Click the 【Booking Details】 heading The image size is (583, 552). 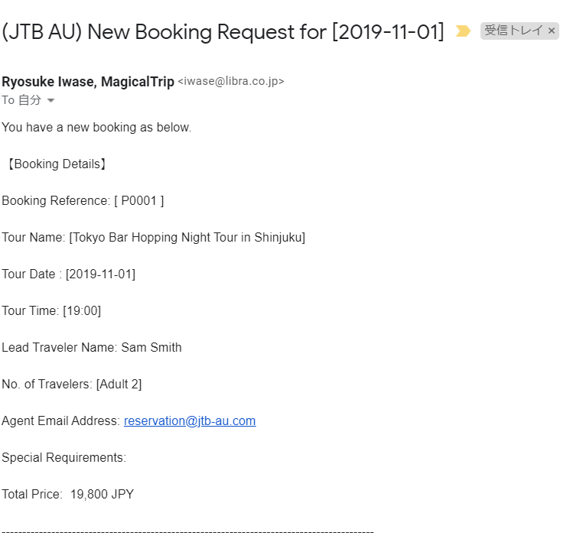pyautogui.click(x=55, y=164)
